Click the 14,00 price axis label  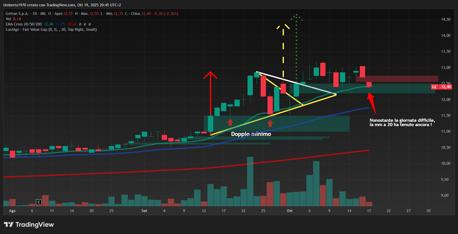446,36
